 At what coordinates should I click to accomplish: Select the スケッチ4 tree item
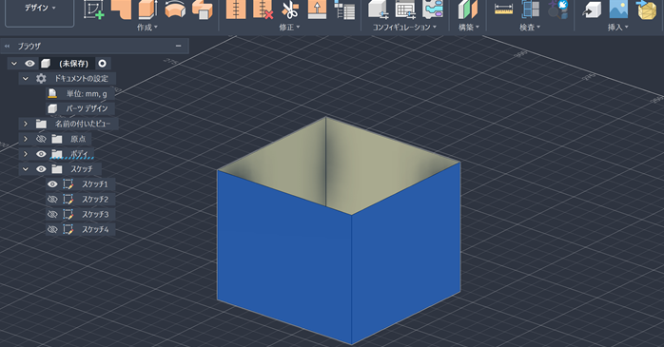coord(95,229)
